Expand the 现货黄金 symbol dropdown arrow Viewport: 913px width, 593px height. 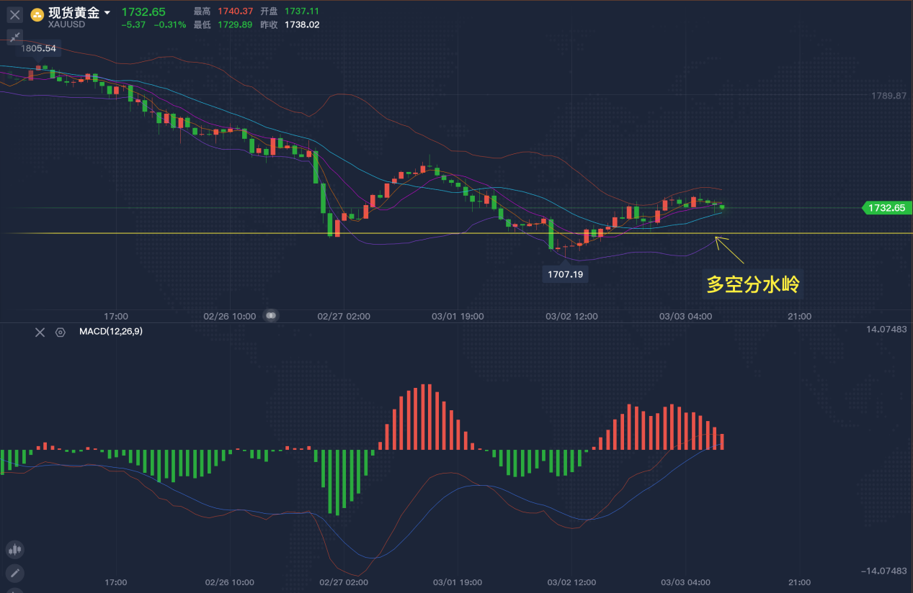click(x=107, y=13)
